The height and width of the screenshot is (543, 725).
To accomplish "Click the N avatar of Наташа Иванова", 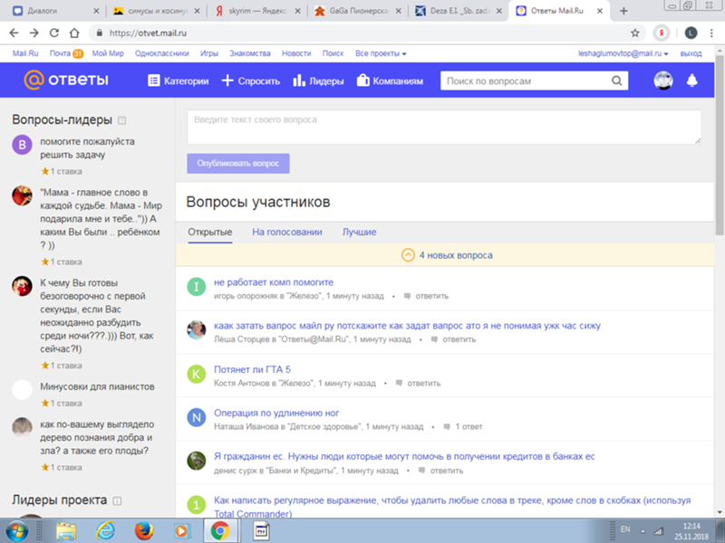I will point(196,417).
